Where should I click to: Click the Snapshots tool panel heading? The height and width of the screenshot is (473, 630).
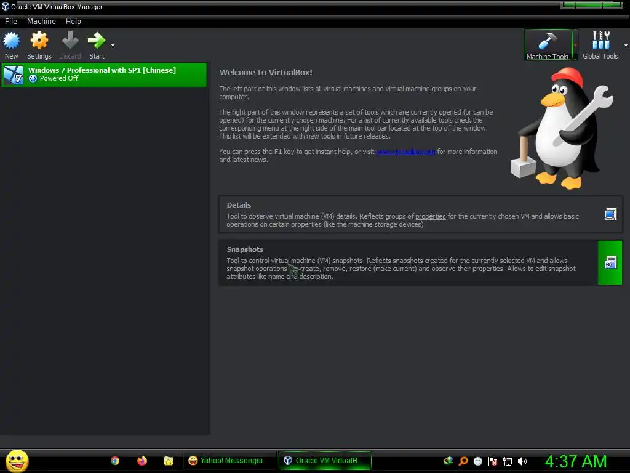pos(245,249)
